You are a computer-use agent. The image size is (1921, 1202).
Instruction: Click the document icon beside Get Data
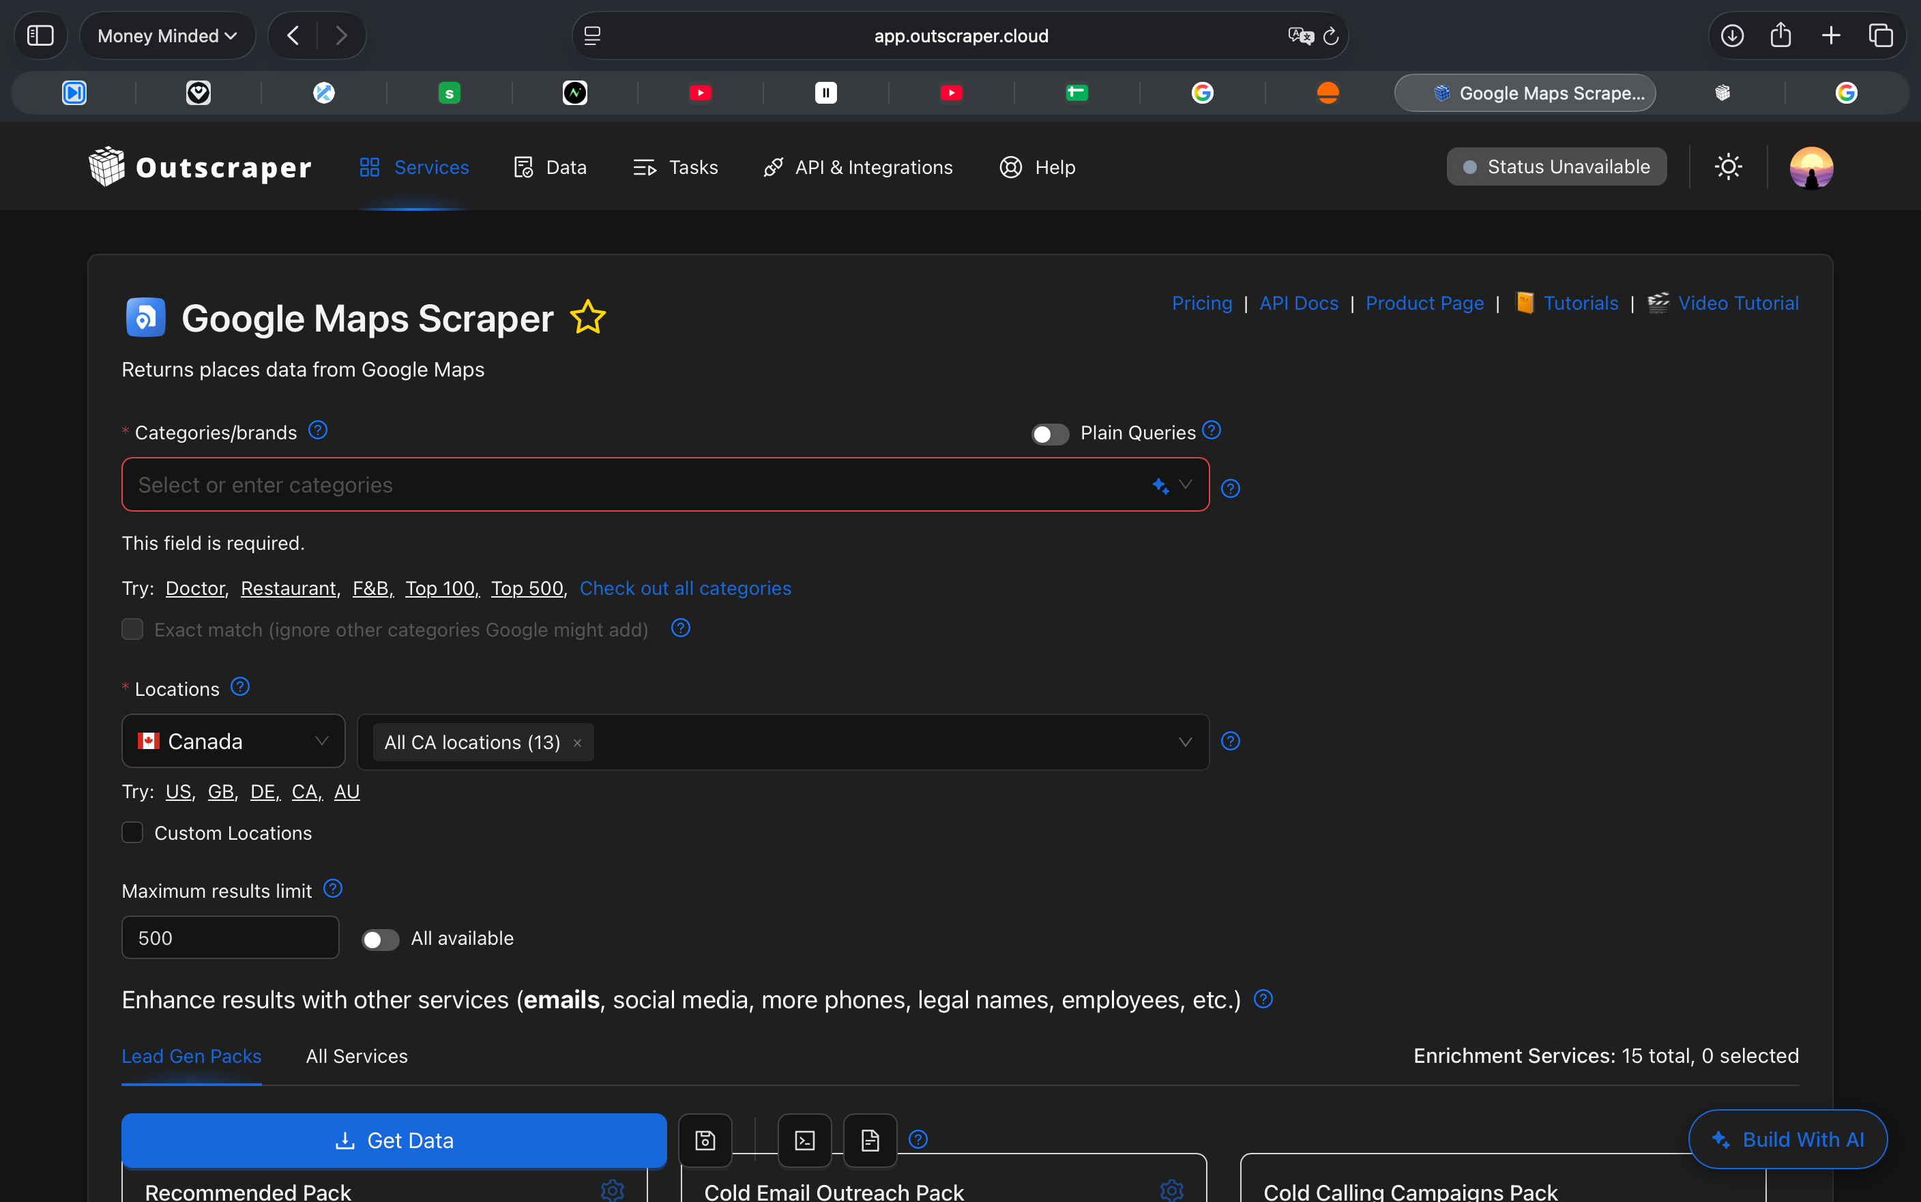tap(870, 1140)
